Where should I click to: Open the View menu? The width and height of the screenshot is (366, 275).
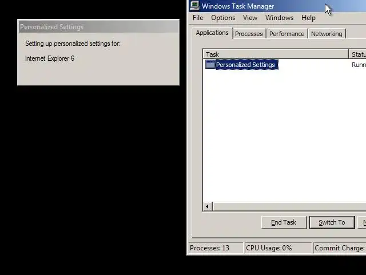[250, 18]
